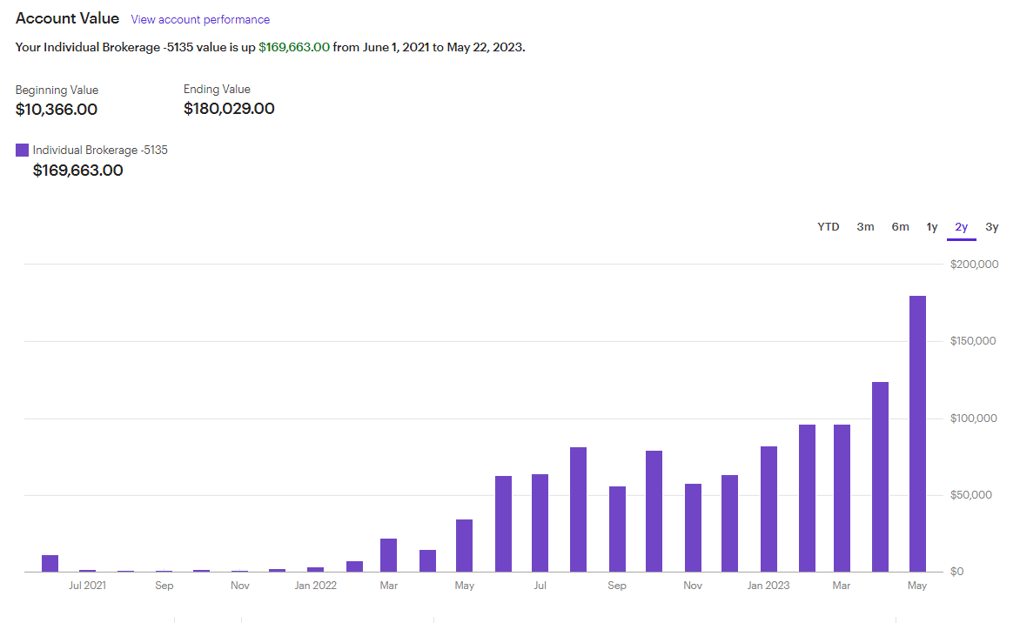1020x623 pixels.
Task: Click the bar above Mar 2023
Action: [x=842, y=499]
